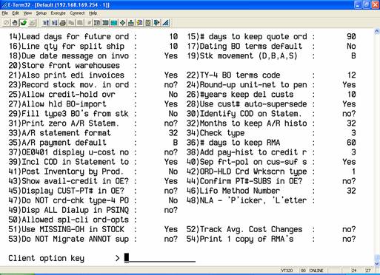
Task: Click the green arrow toolbar icon
Action: click(23, 23)
